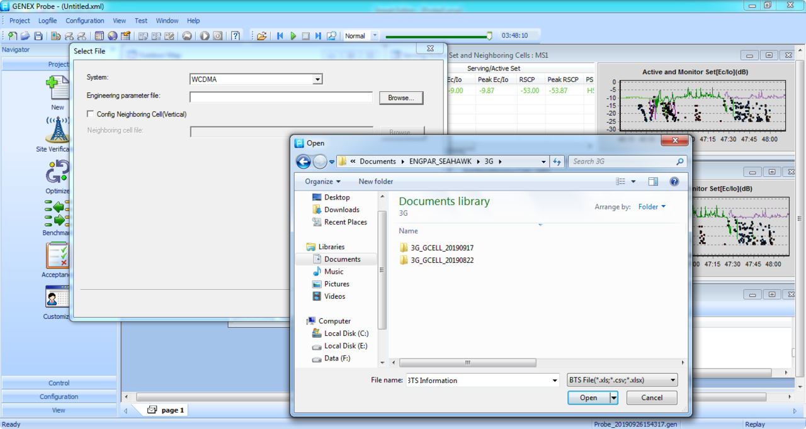
Task: Open the Window menu
Action: click(167, 21)
